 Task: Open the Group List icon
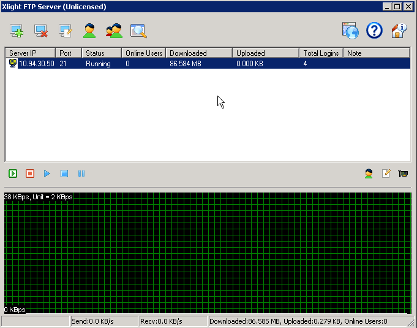tap(114, 31)
